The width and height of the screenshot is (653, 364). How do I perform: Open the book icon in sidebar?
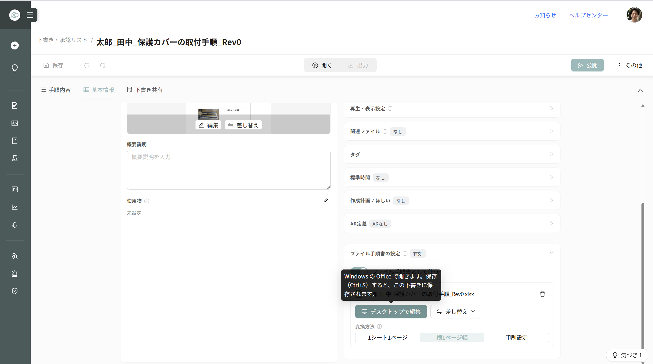coord(15,141)
